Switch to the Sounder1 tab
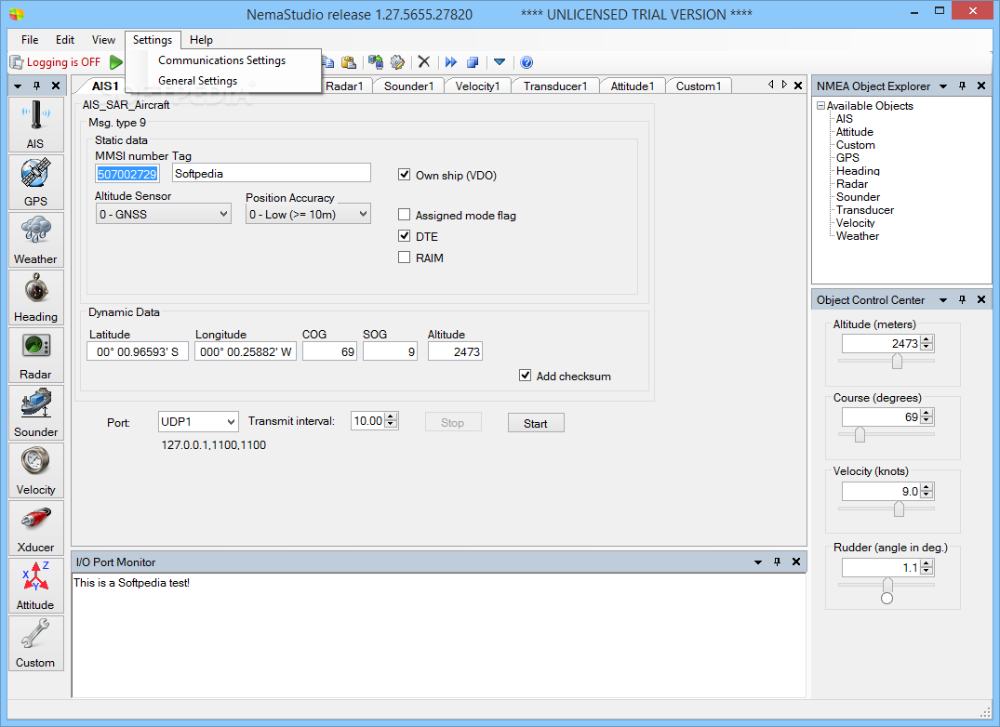 click(x=408, y=86)
